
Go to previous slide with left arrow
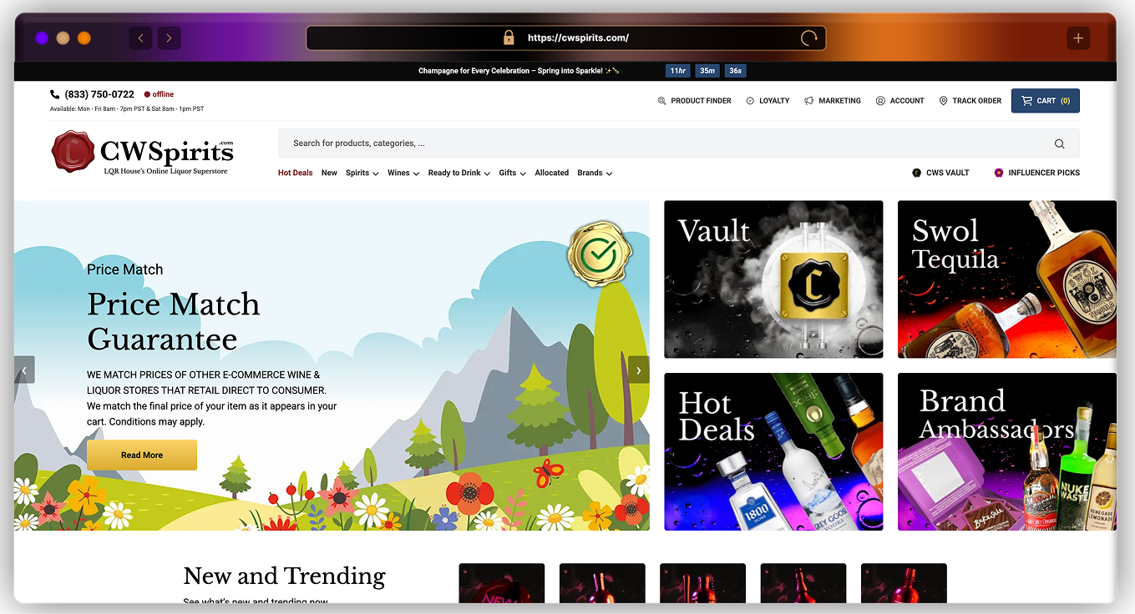[24, 370]
